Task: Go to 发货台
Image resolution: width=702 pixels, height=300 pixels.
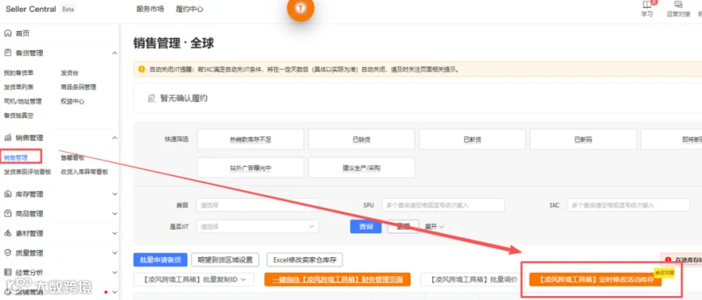Action: point(70,73)
